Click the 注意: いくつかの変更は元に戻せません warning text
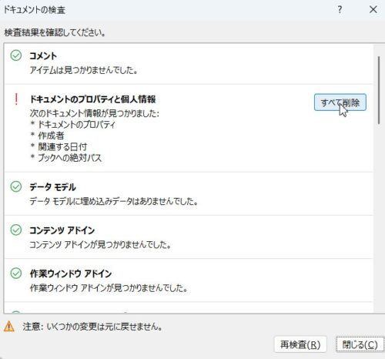The height and width of the screenshot is (359, 385). click(x=92, y=327)
